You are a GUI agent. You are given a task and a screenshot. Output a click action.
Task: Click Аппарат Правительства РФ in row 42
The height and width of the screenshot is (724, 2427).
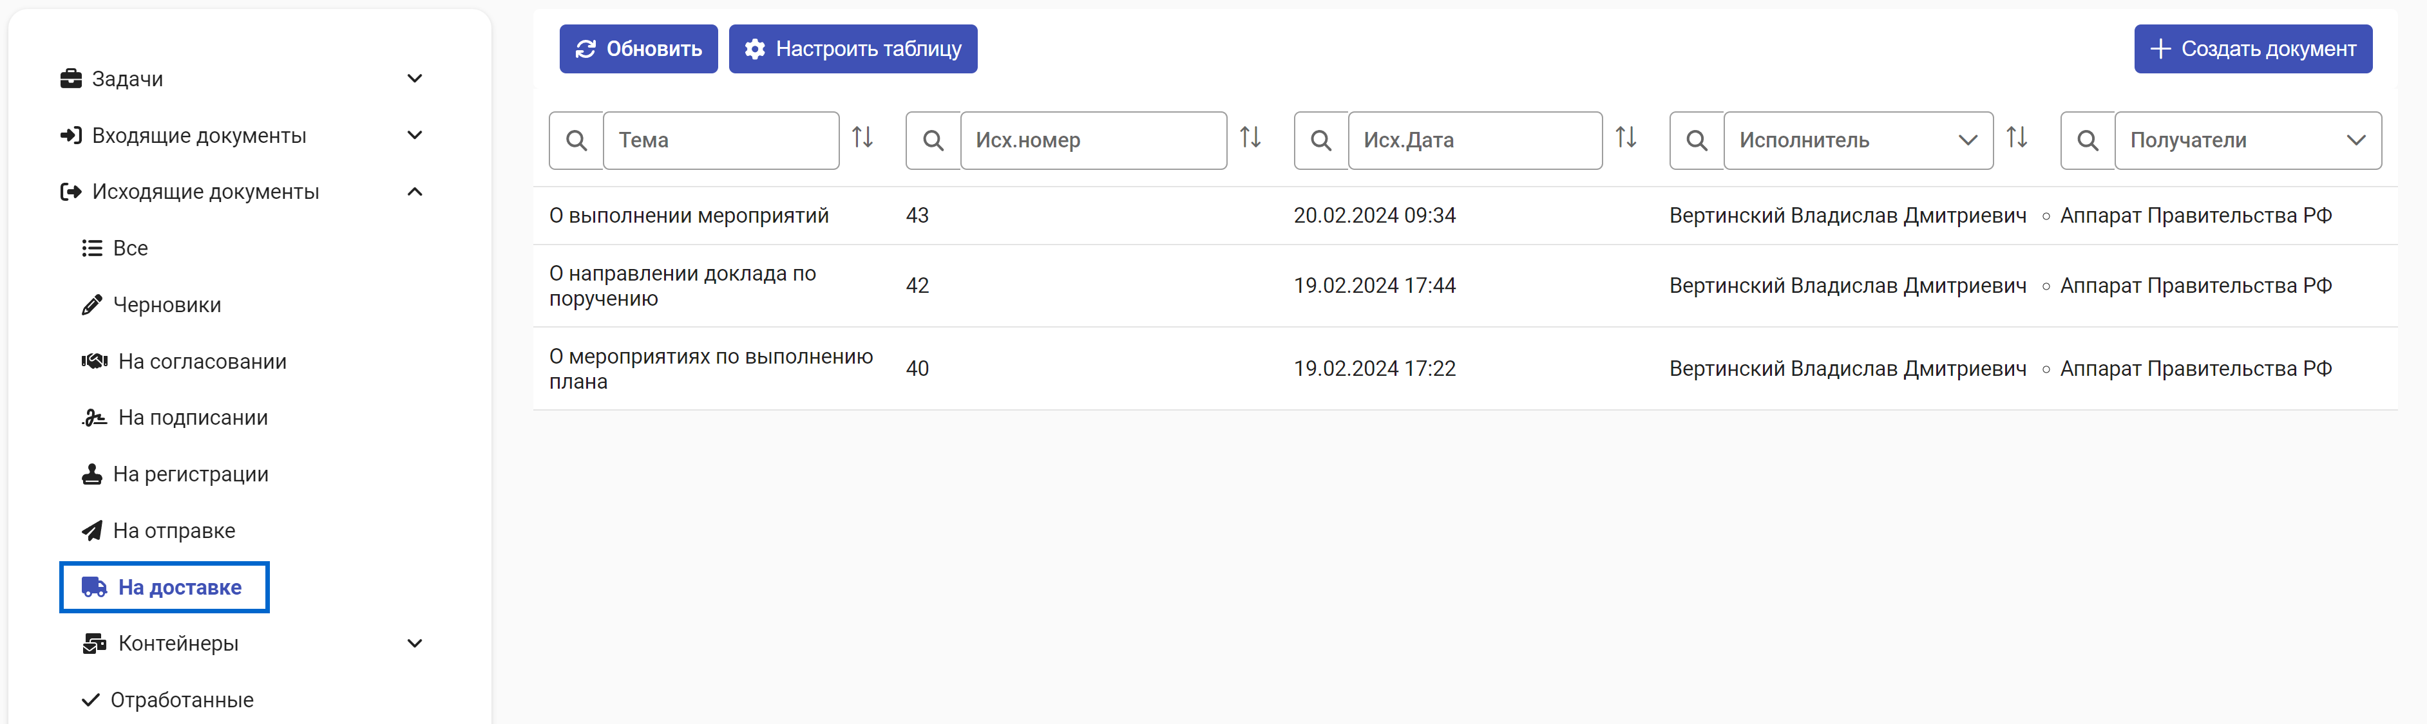click(x=2195, y=286)
